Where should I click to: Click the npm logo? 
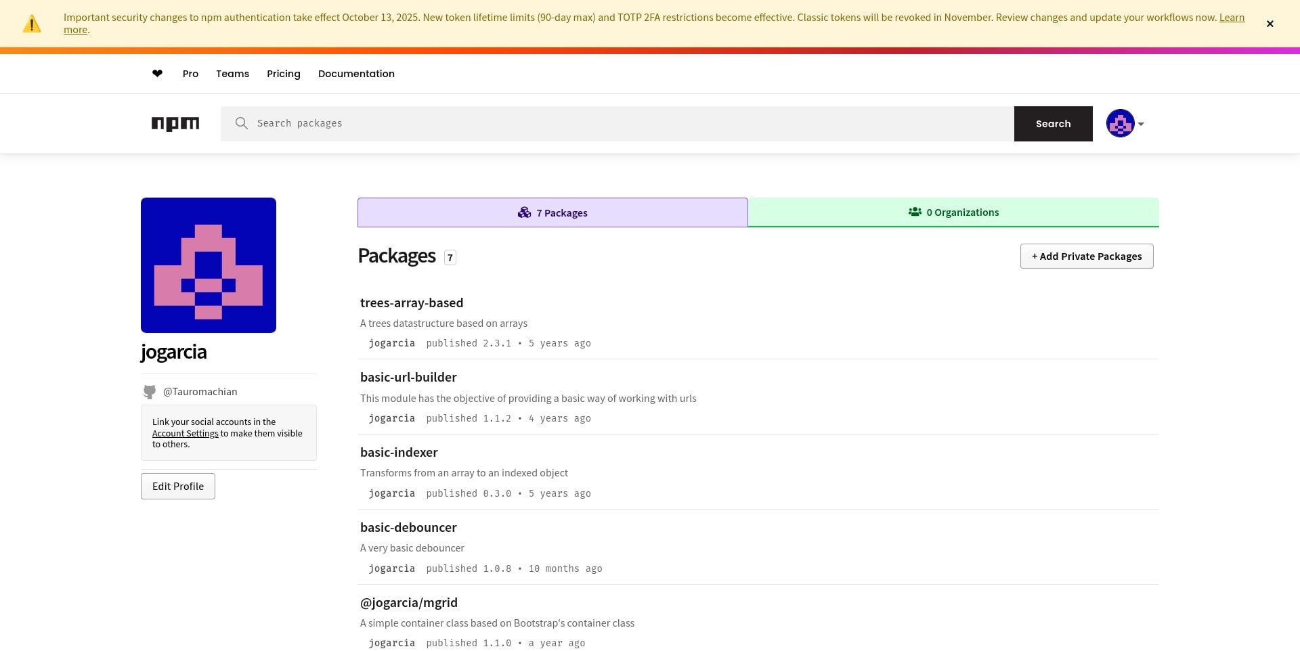click(175, 123)
